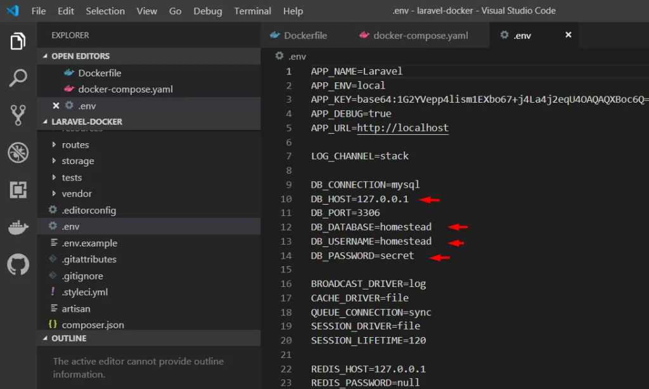649x389 pixels.
Task: Open the Debug view icon
Action: pos(18,152)
